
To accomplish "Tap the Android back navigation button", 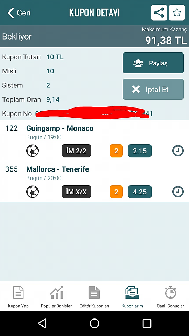I will tap(42, 323).
